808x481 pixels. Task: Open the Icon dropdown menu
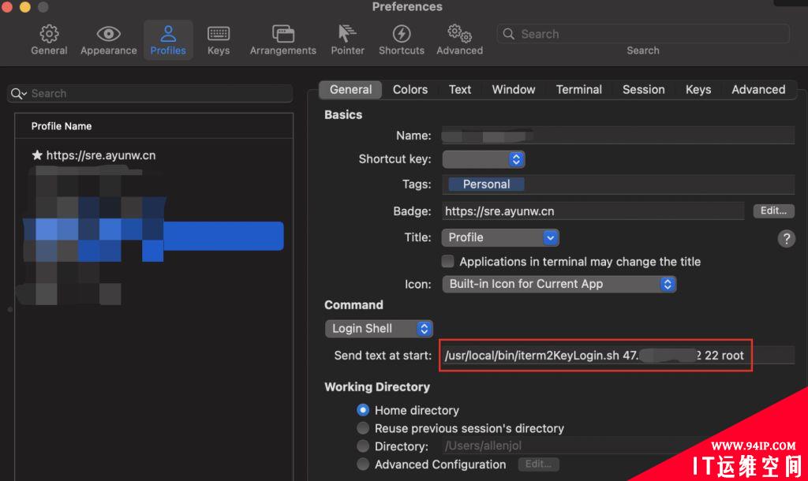coord(559,285)
